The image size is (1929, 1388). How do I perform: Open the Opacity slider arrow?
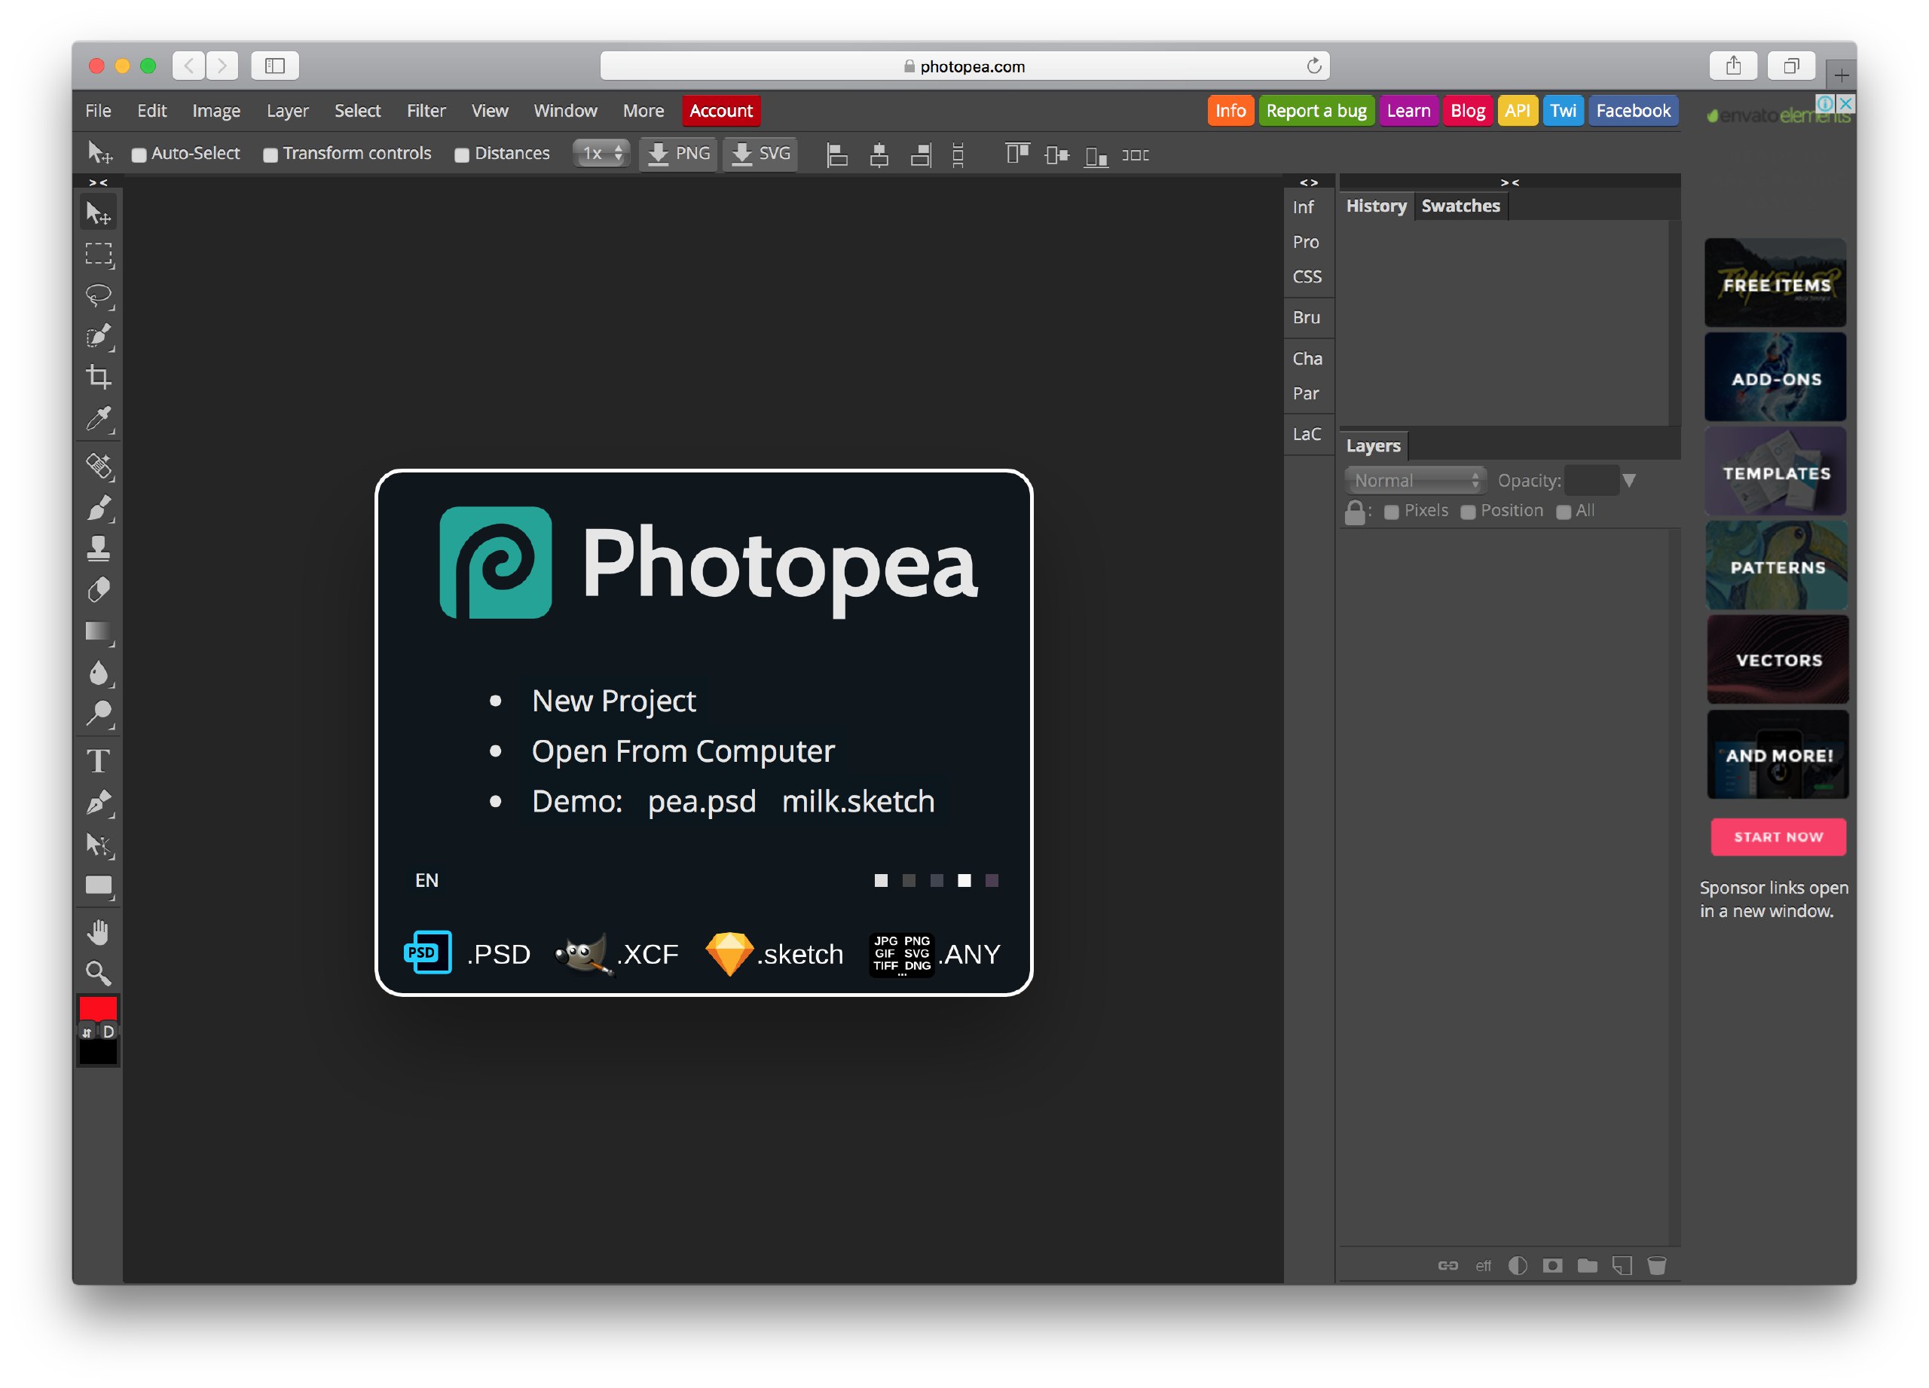pyautogui.click(x=1629, y=481)
